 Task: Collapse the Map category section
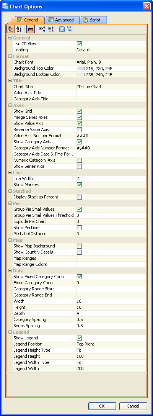(x=10, y=240)
